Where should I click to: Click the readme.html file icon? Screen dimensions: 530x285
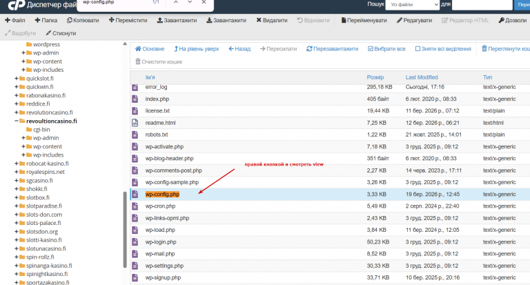(135, 123)
